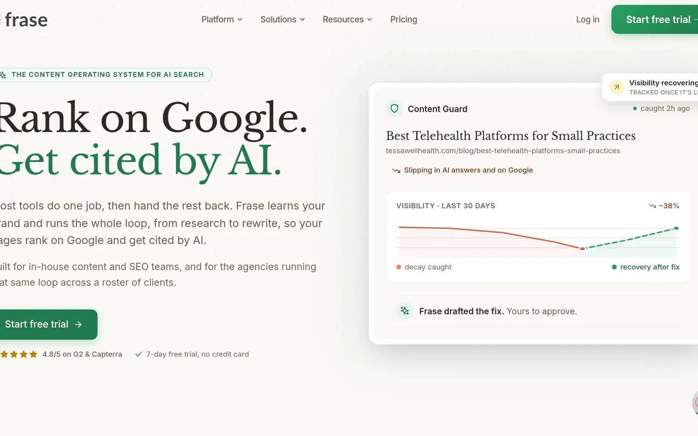
Task: Click the sparkle icon beside Frase drafted
Action: [x=405, y=311]
